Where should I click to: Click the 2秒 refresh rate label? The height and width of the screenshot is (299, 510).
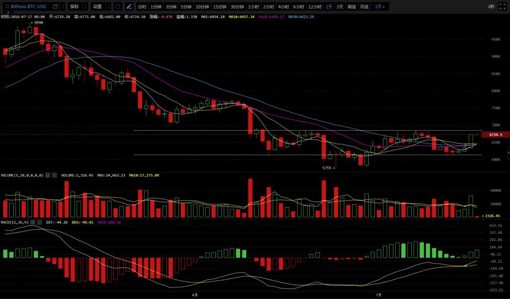491,7
